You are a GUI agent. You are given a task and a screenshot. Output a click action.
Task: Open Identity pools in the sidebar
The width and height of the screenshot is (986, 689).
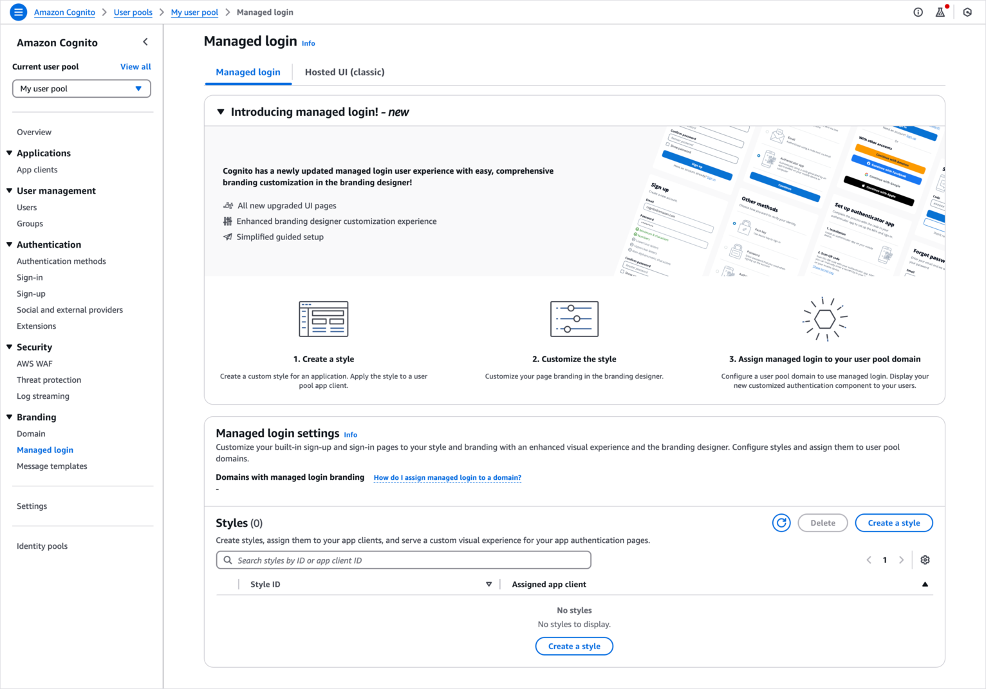coord(42,546)
